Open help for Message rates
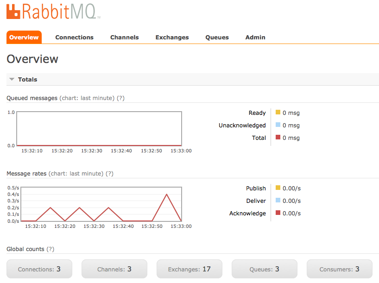Viewport: 379px width, 283px height. click(x=109, y=174)
